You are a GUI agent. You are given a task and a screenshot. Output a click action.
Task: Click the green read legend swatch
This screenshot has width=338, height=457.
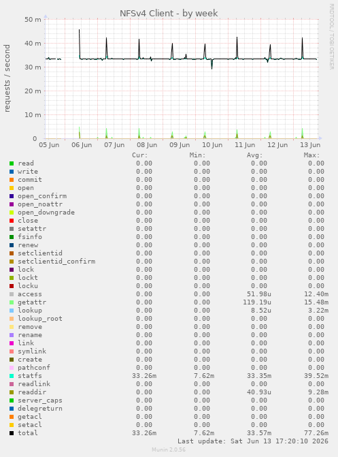[x=12, y=163]
